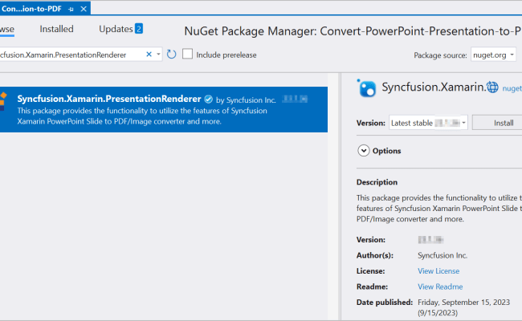Screen dimensions: 522x321
Task: Click the Author(s) value Syncfusion Inc.
Action: 442,255
